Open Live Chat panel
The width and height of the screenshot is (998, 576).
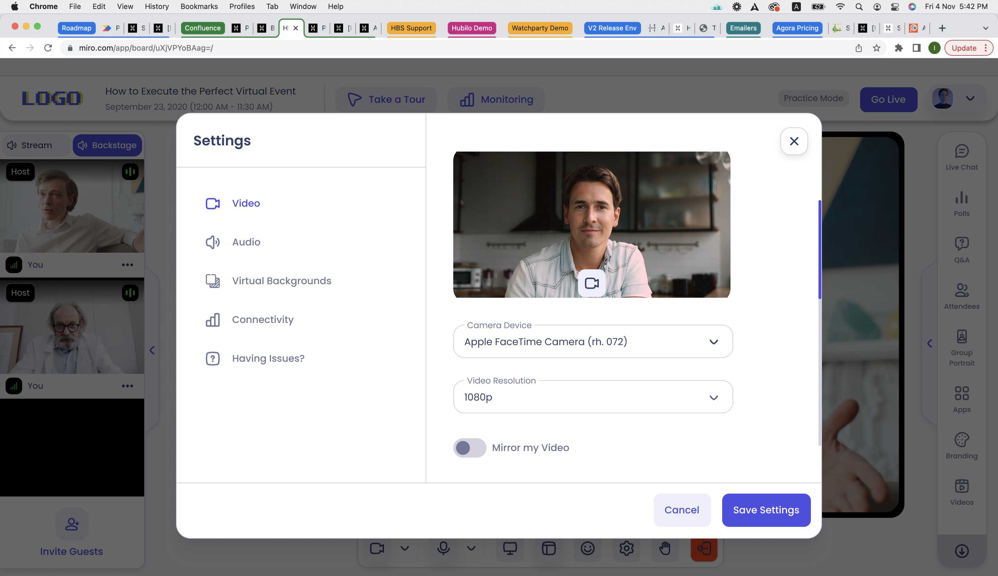coord(962,157)
